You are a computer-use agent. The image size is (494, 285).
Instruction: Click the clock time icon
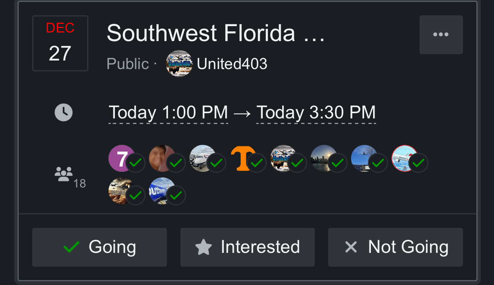[64, 112]
